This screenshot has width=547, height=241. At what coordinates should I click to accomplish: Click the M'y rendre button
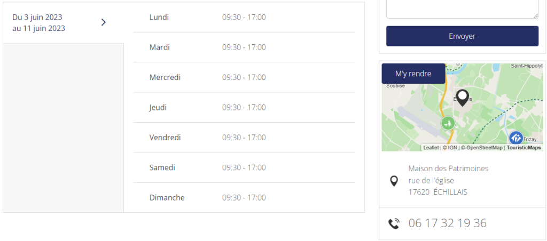coord(413,74)
